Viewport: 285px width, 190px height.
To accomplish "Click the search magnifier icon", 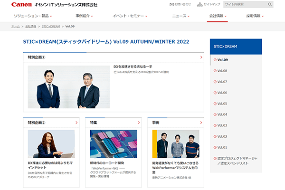I will point(270,5).
